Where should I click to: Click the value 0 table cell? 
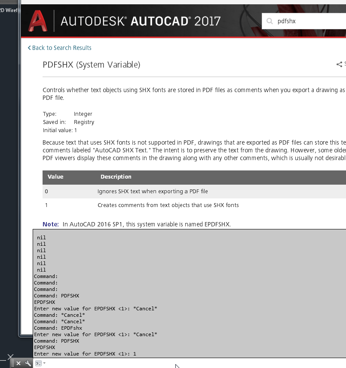click(x=46, y=191)
